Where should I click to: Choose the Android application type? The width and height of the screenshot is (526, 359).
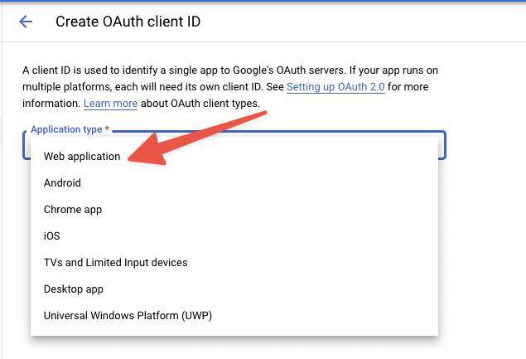234,183
